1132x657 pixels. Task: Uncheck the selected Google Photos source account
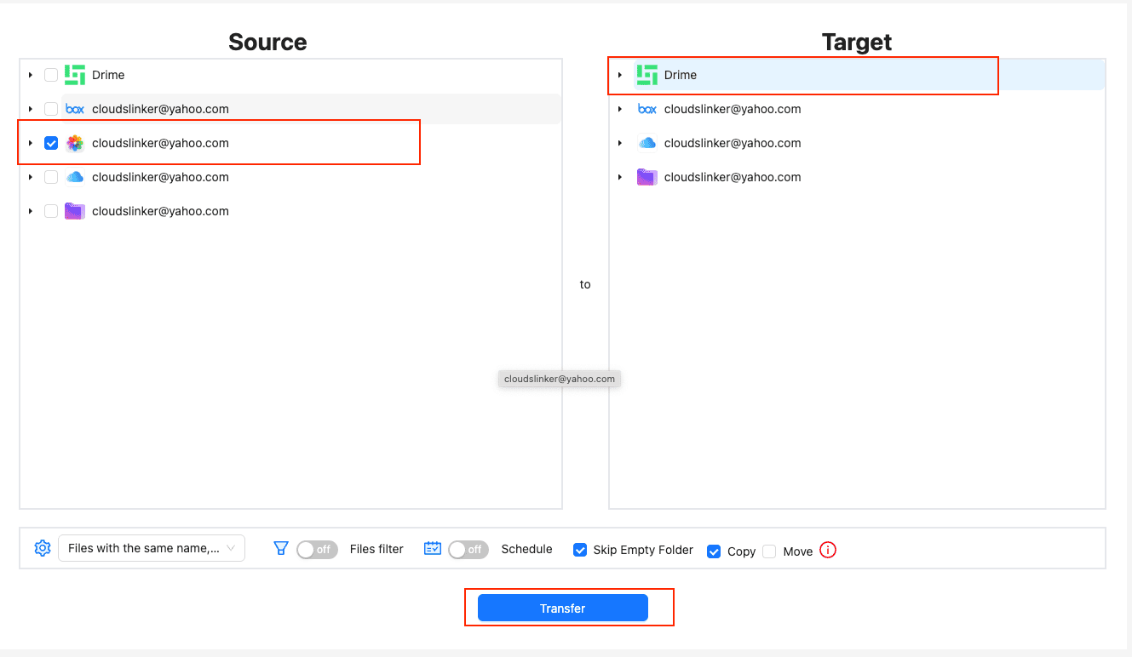[x=50, y=143]
